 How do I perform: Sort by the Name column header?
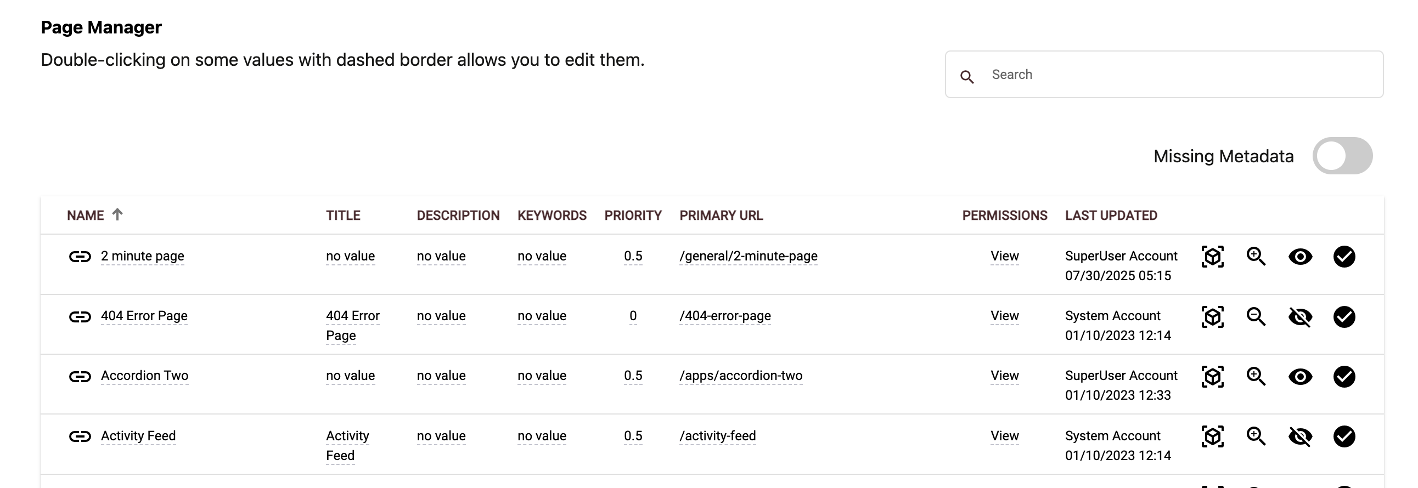[85, 215]
